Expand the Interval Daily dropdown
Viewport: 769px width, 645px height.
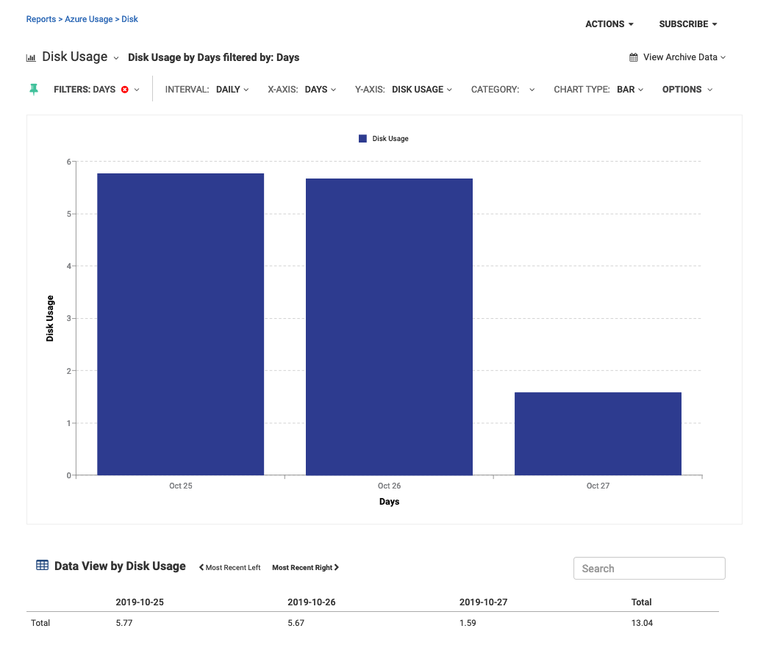232,90
